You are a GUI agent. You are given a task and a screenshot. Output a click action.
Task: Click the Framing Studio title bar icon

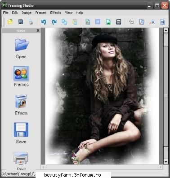click(x=4, y=5)
